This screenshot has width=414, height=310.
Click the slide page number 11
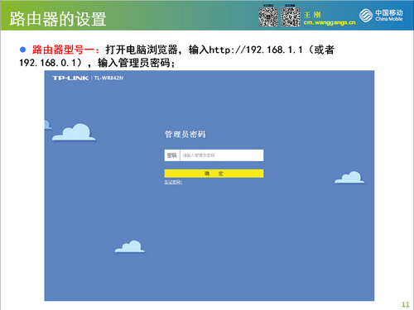click(406, 304)
